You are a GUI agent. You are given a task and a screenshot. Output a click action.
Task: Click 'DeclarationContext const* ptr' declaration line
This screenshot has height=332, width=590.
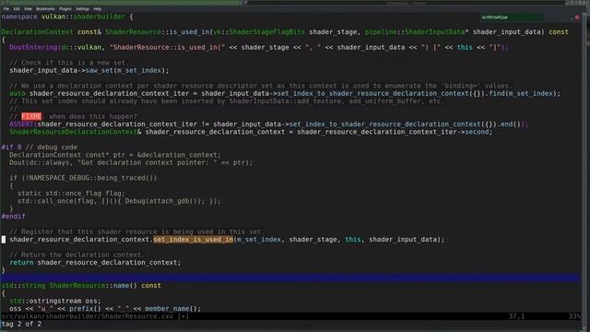(114, 155)
